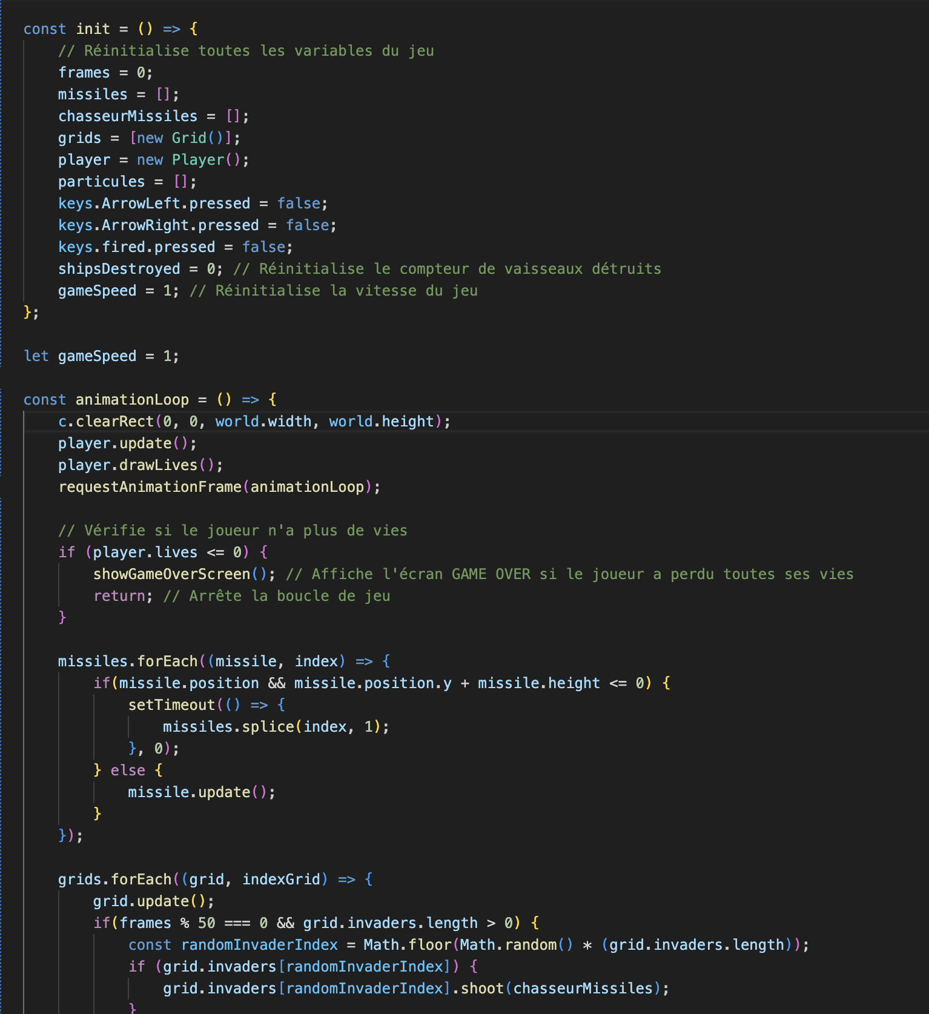Image resolution: width=929 pixels, height=1014 pixels.
Task: Click the '}, 0);' line closing setTimeout
Action: (154, 749)
